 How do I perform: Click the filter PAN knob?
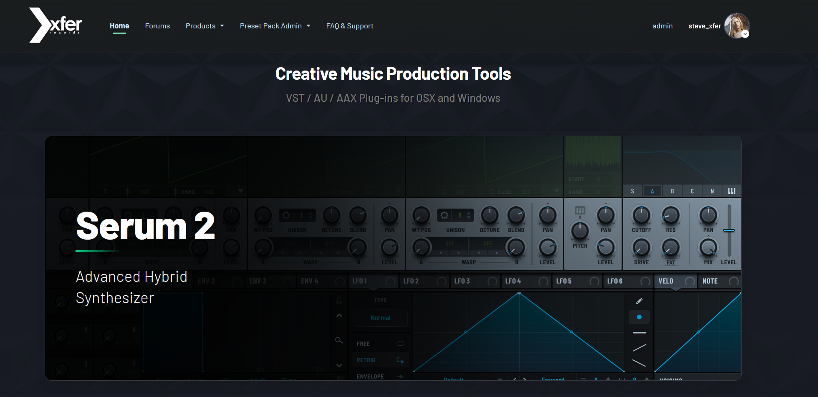[708, 215]
